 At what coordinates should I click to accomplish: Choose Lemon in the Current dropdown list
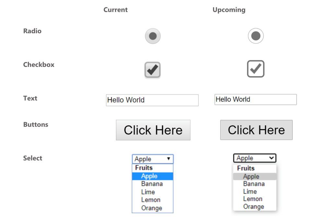[x=151, y=200]
